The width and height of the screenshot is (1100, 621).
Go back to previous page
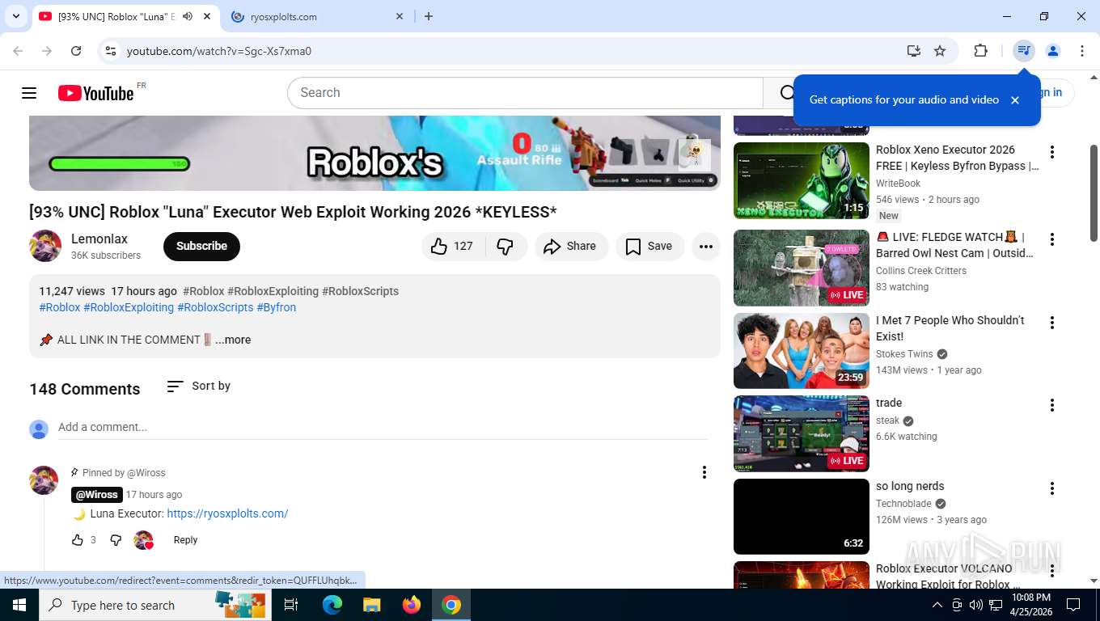pyautogui.click(x=18, y=51)
